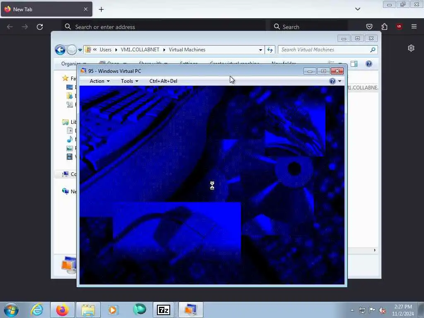Select the Videos library icon in sidebar
424x318 pixels.
point(70,157)
